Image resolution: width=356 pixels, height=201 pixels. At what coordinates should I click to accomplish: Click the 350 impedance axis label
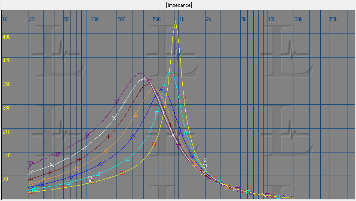[x=6, y=84]
